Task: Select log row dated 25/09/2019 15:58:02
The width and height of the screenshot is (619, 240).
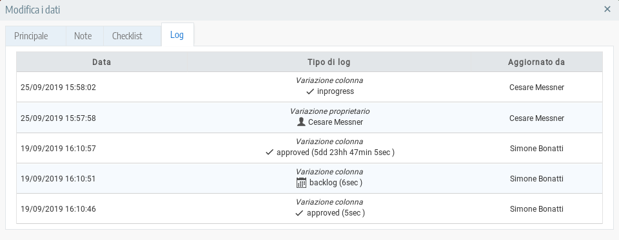Action: 309,87
